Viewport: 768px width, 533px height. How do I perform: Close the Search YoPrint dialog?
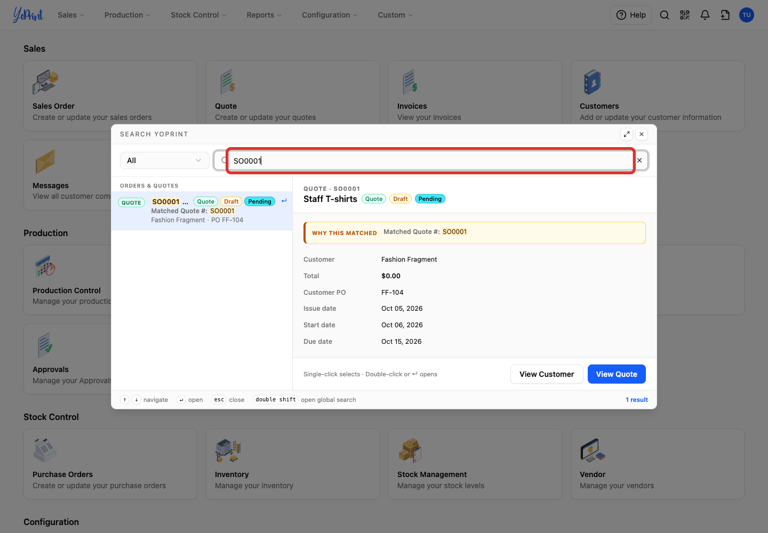tap(642, 134)
